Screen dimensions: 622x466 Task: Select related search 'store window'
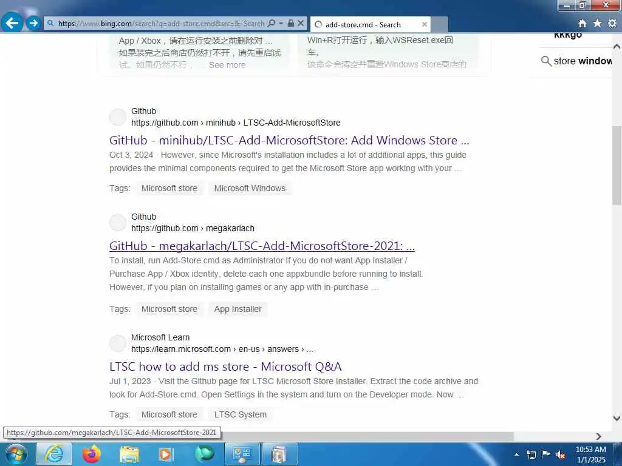click(583, 61)
